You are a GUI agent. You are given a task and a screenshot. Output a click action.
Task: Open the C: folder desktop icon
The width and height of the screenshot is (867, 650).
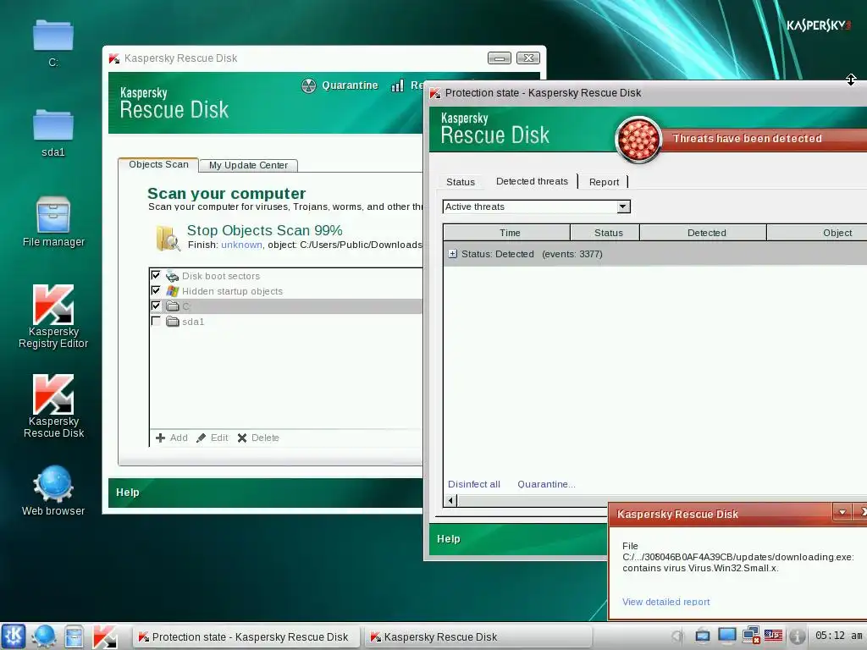[53, 36]
